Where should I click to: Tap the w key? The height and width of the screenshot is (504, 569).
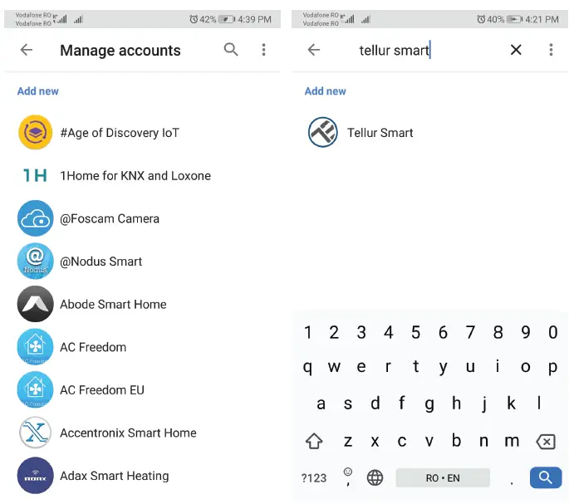pyautogui.click(x=334, y=367)
